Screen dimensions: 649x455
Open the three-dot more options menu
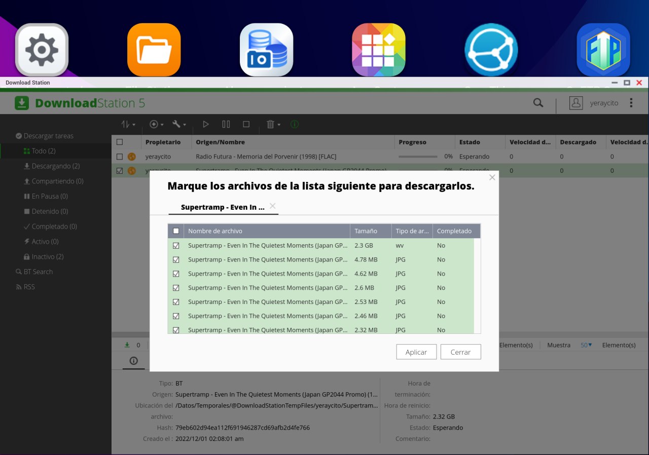click(x=631, y=103)
